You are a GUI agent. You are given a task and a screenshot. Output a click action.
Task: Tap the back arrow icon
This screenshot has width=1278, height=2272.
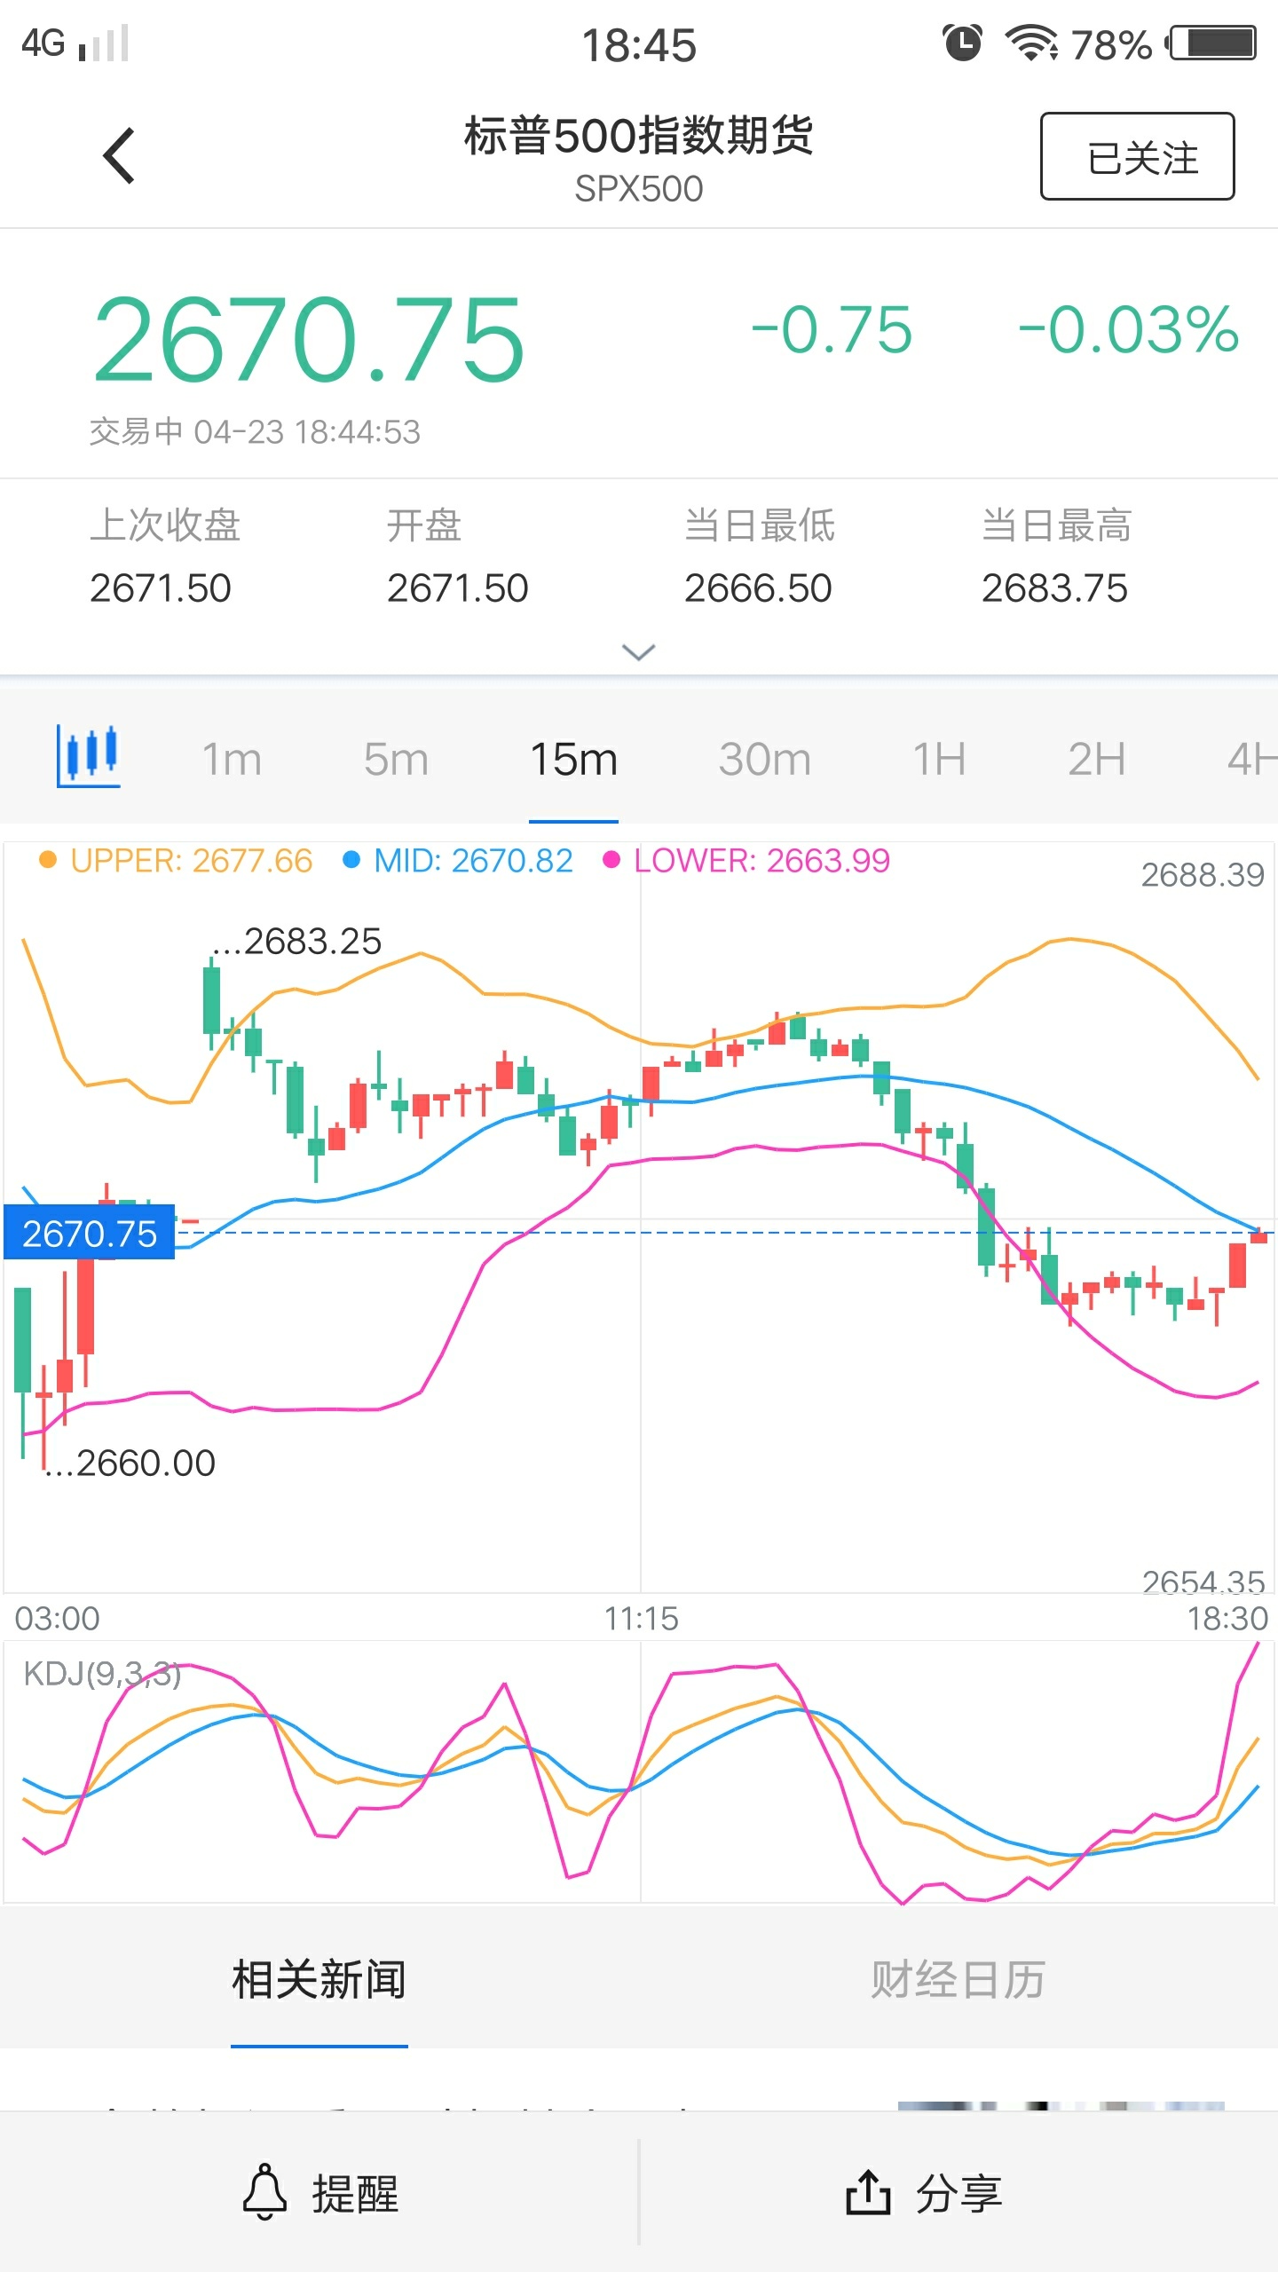click(x=119, y=156)
